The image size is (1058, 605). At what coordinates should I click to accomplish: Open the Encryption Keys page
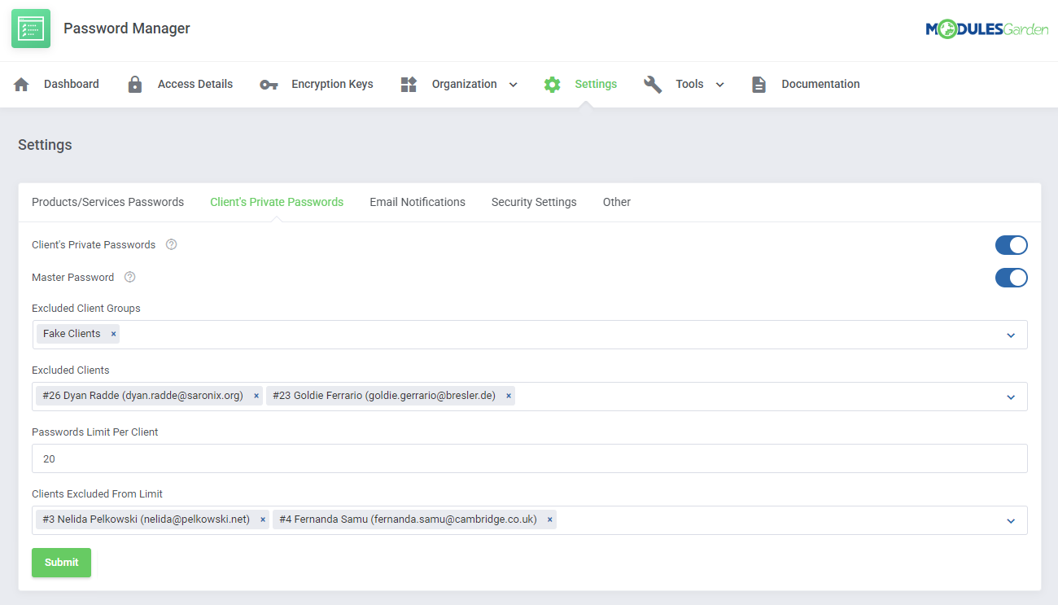pyautogui.click(x=332, y=85)
